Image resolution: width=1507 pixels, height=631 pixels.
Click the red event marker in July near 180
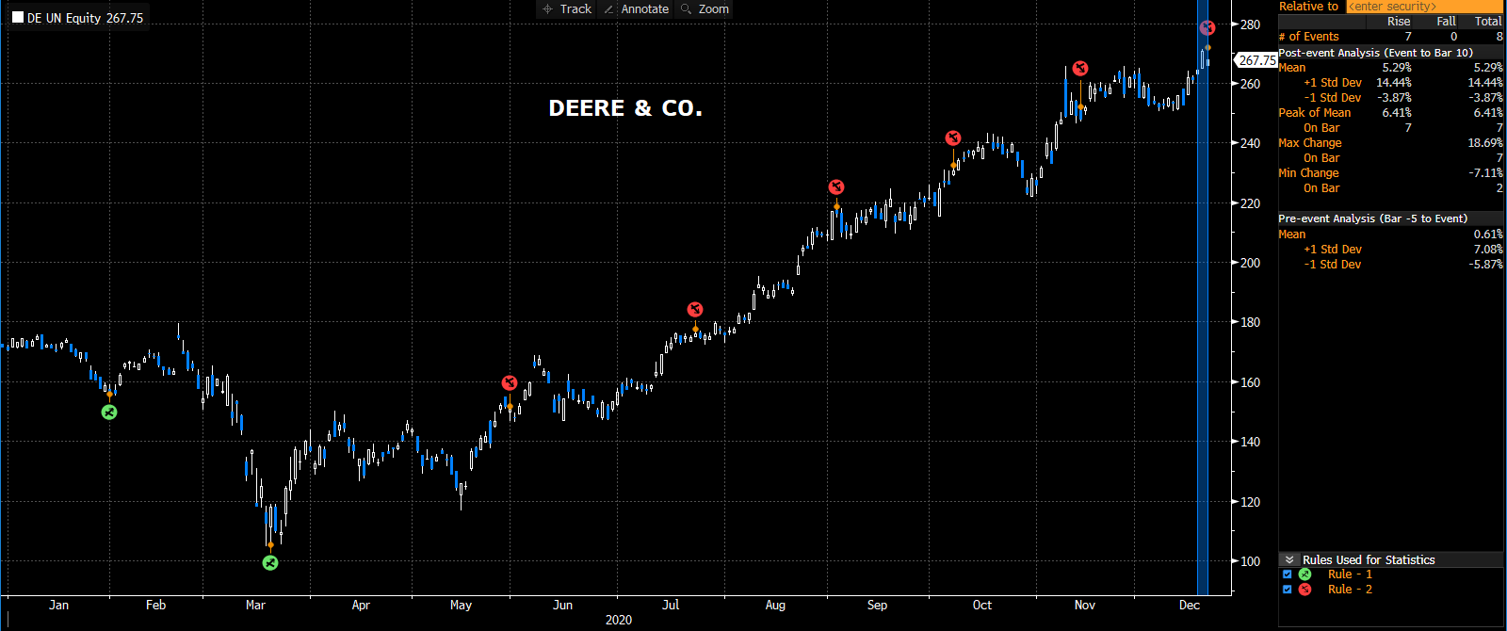[695, 309]
